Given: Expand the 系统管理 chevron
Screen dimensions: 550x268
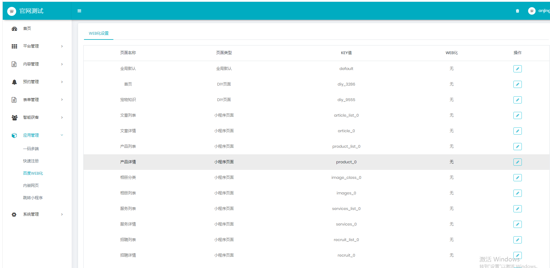Looking at the screenshot, I should 62,214.
